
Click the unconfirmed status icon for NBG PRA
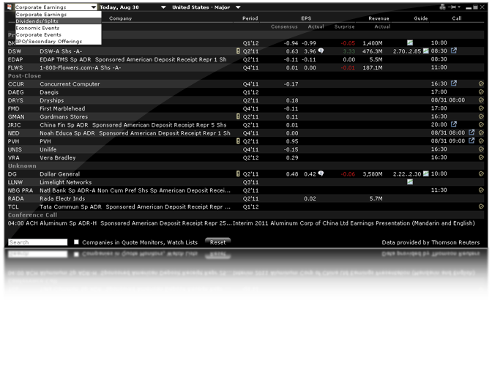click(x=481, y=190)
